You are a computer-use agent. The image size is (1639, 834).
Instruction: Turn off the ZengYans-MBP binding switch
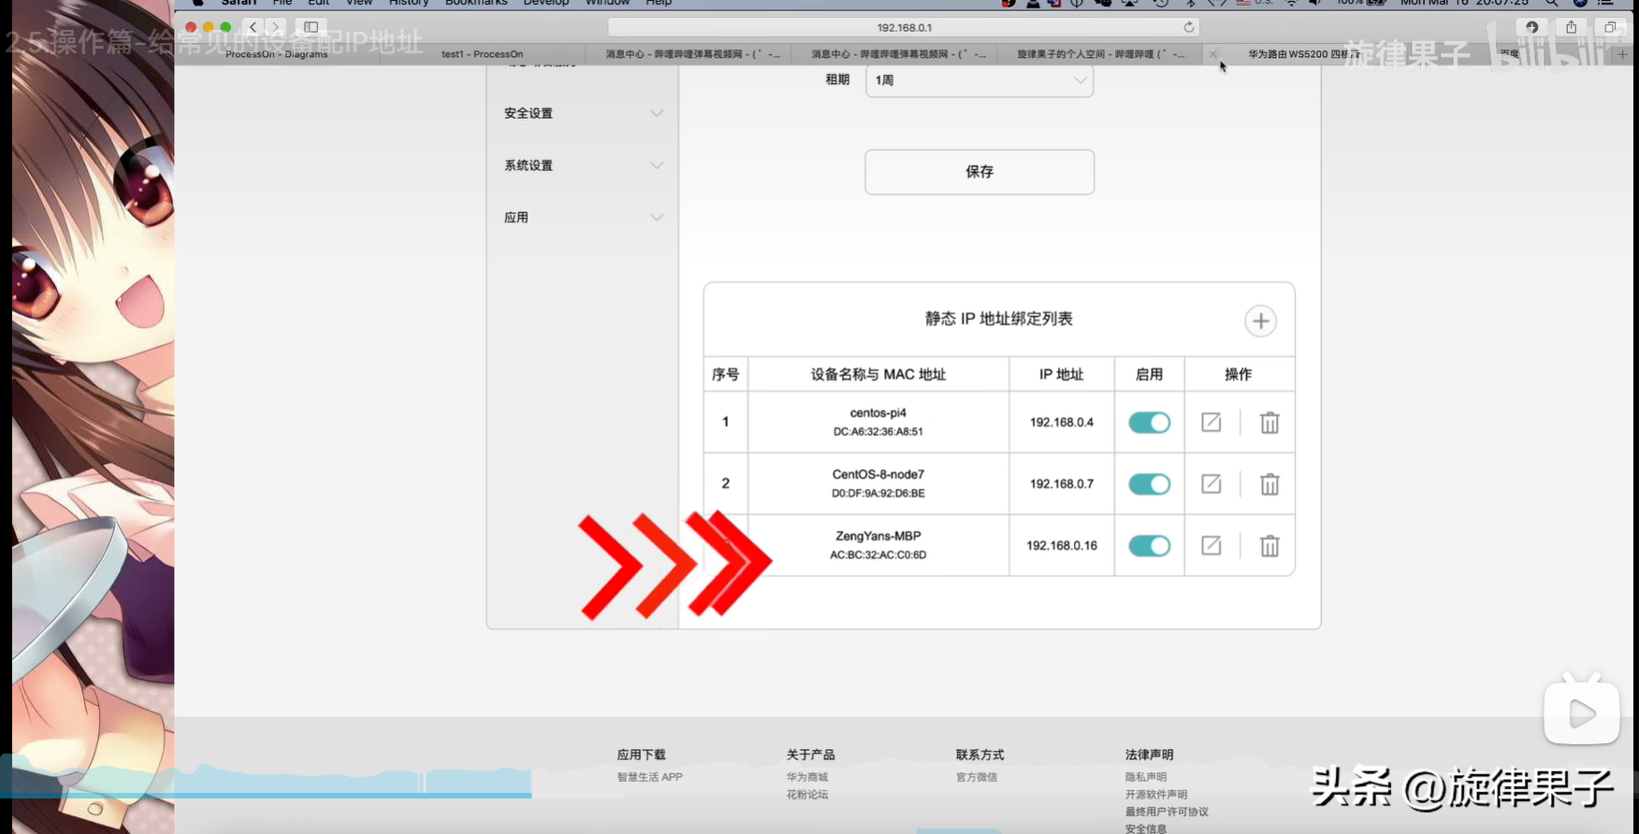pyautogui.click(x=1149, y=546)
